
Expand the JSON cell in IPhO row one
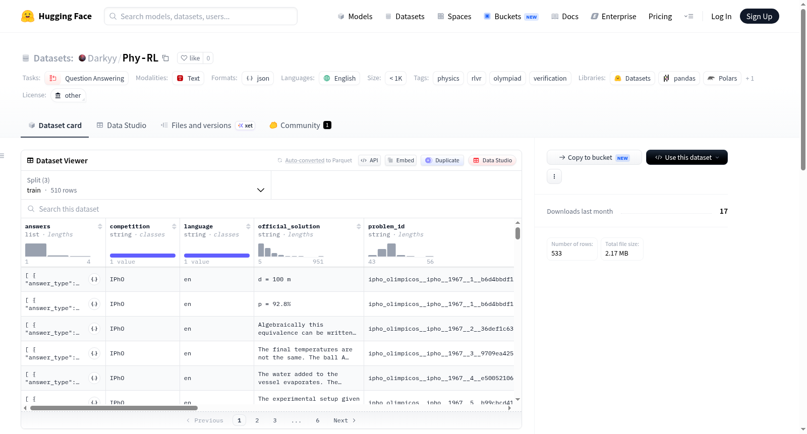tap(94, 279)
